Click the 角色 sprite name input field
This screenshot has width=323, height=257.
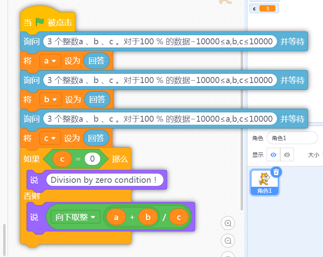click(x=292, y=138)
